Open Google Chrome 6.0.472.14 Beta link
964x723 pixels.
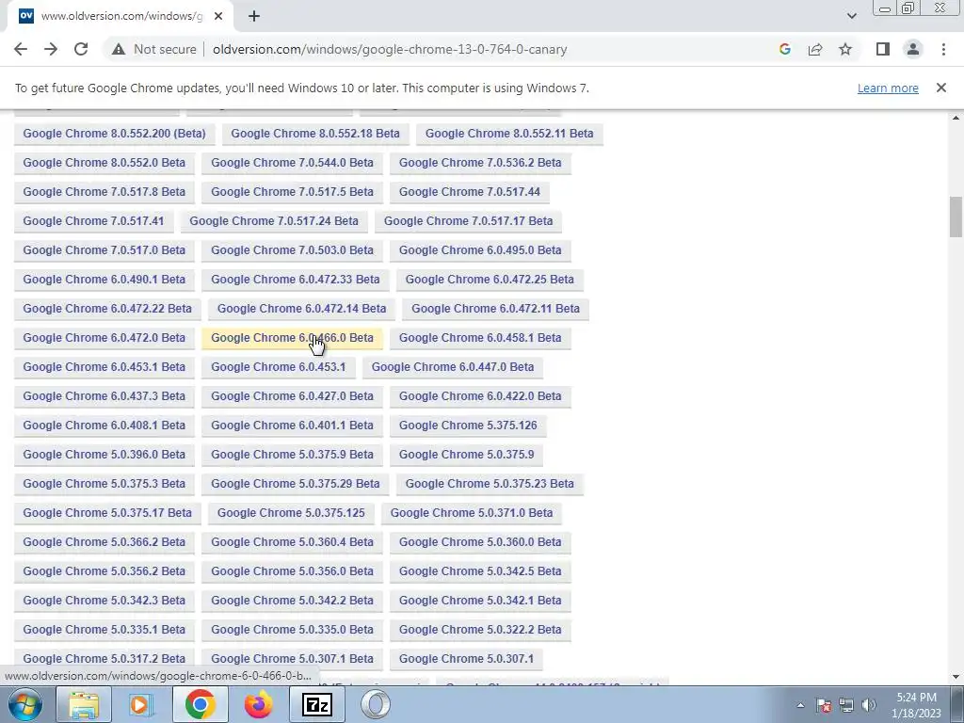302,309
